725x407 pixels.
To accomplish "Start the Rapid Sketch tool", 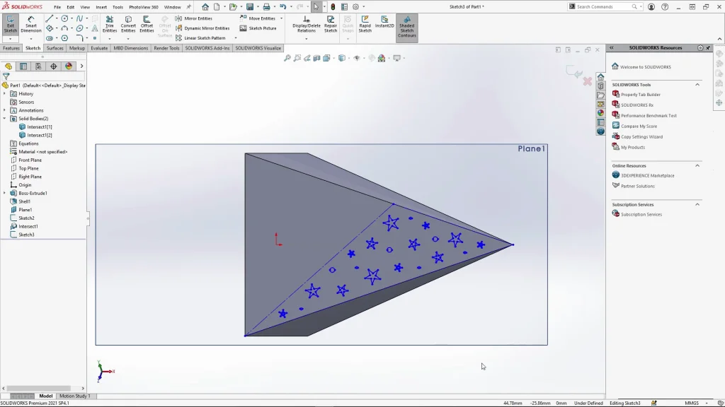I will tap(365, 24).
